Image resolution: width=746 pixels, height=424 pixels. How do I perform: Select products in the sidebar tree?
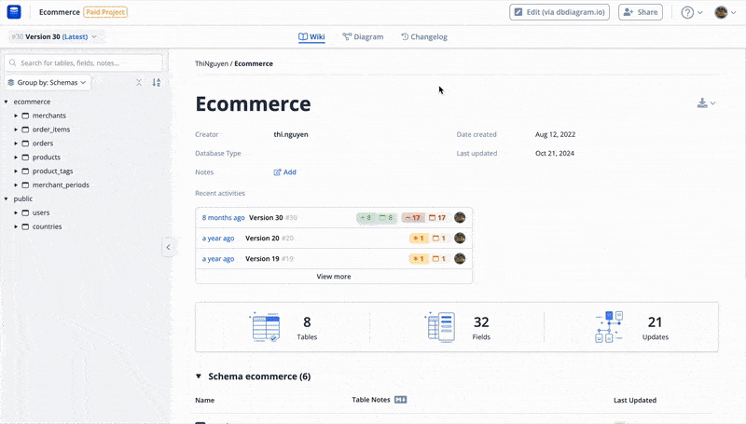tap(46, 157)
